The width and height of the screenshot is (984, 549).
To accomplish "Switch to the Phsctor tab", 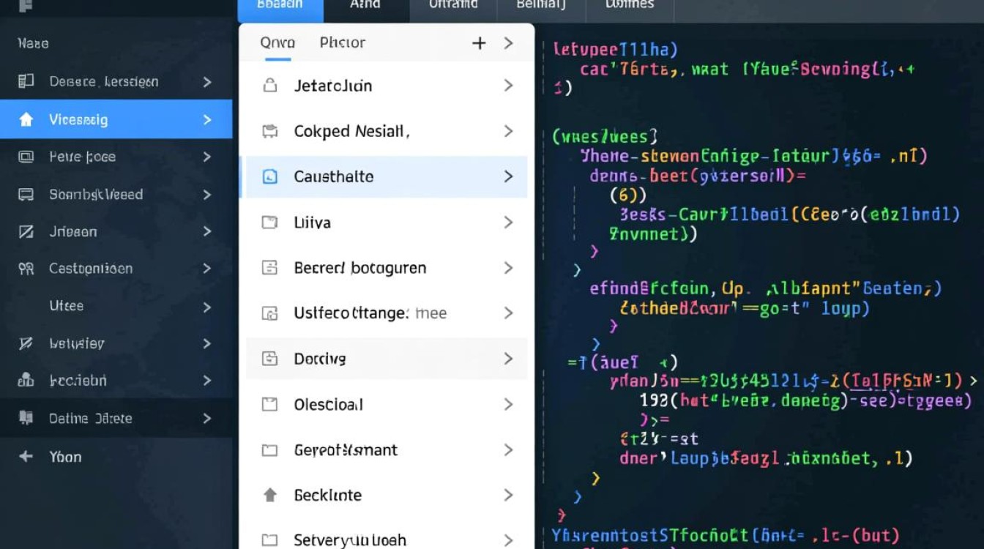I will tap(342, 43).
